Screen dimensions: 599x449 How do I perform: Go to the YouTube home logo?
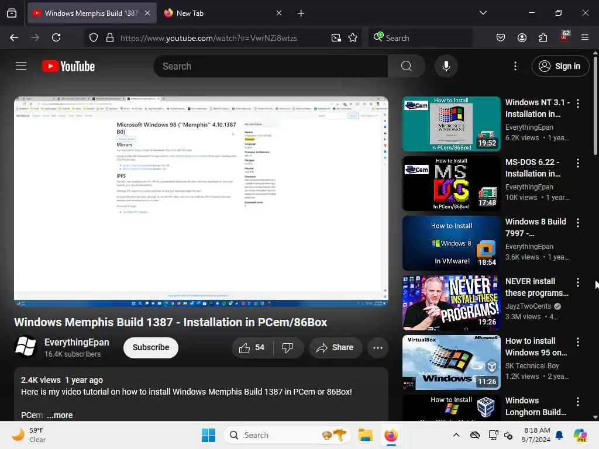click(x=68, y=66)
